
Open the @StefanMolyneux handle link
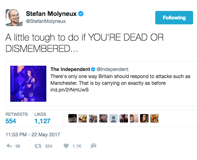pos(46,21)
